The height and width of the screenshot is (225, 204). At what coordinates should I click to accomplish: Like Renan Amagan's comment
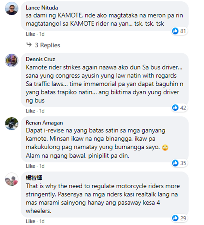tap(30, 166)
